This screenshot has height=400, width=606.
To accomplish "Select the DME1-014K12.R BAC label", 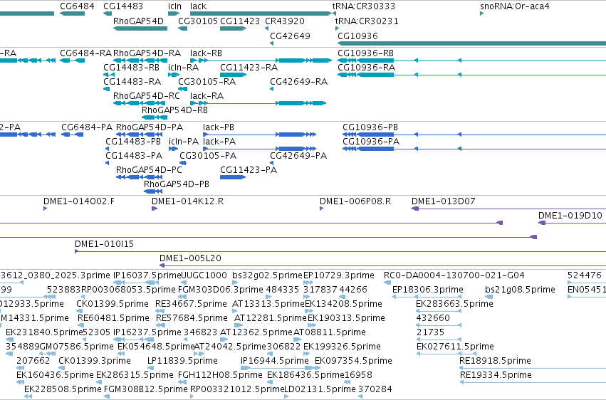I will [x=187, y=201].
